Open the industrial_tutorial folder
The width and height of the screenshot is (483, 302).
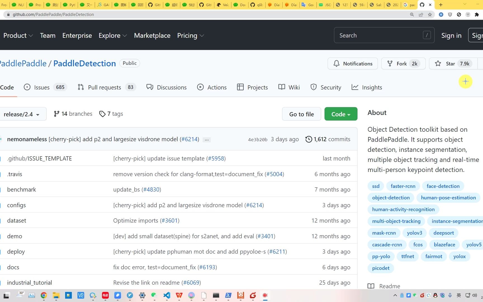pos(30,283)
